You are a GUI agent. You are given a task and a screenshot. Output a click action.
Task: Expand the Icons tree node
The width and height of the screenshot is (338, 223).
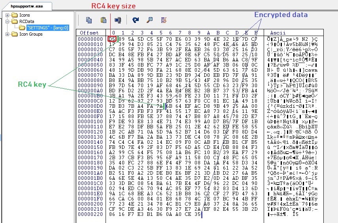[8, 15]
